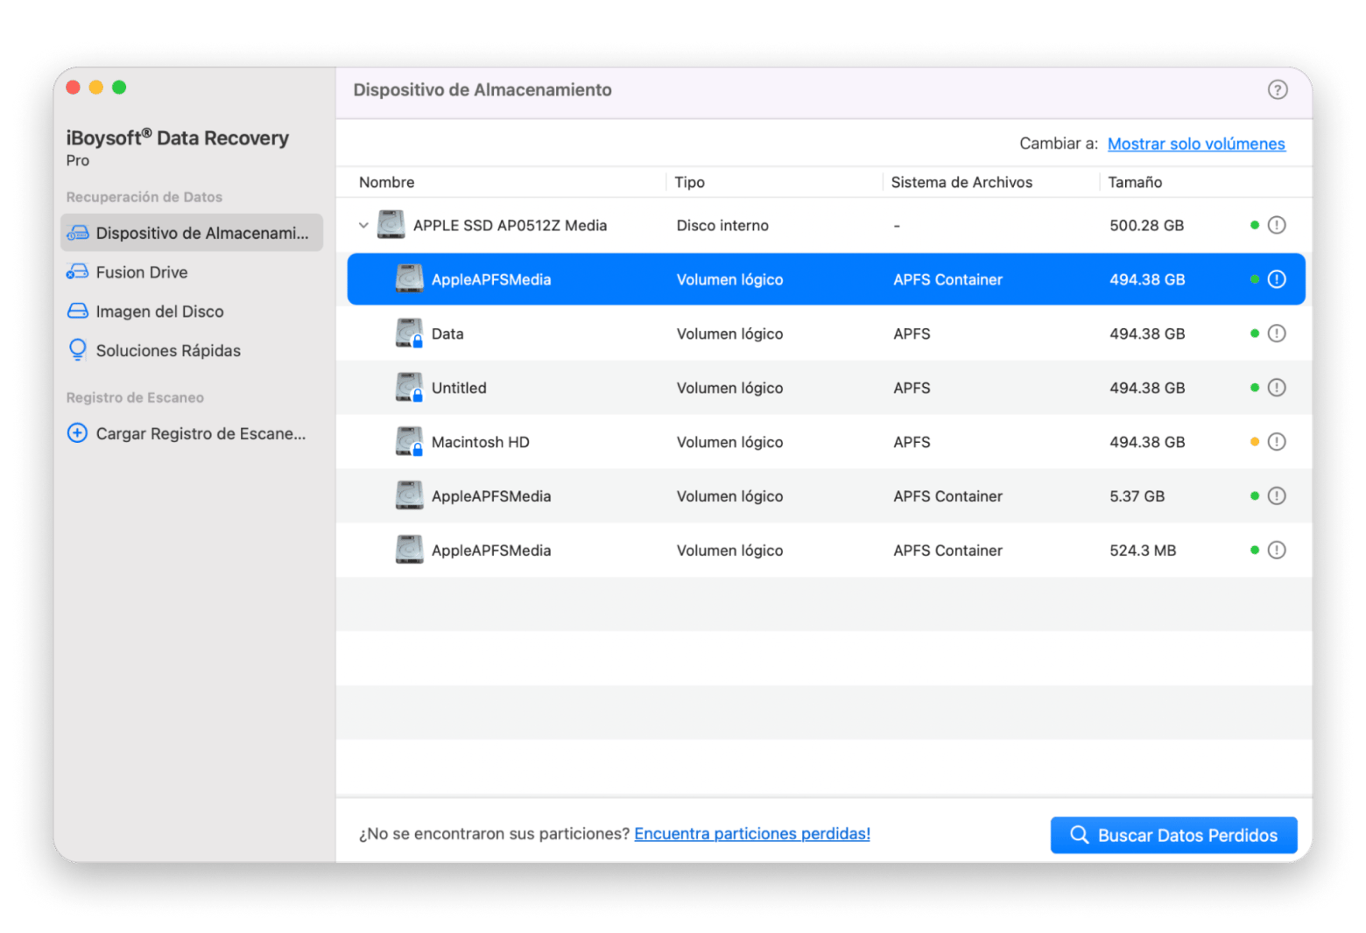
Task: Open info icon for selected AppleAPFSMedia row
Action: pos(1277,279)
